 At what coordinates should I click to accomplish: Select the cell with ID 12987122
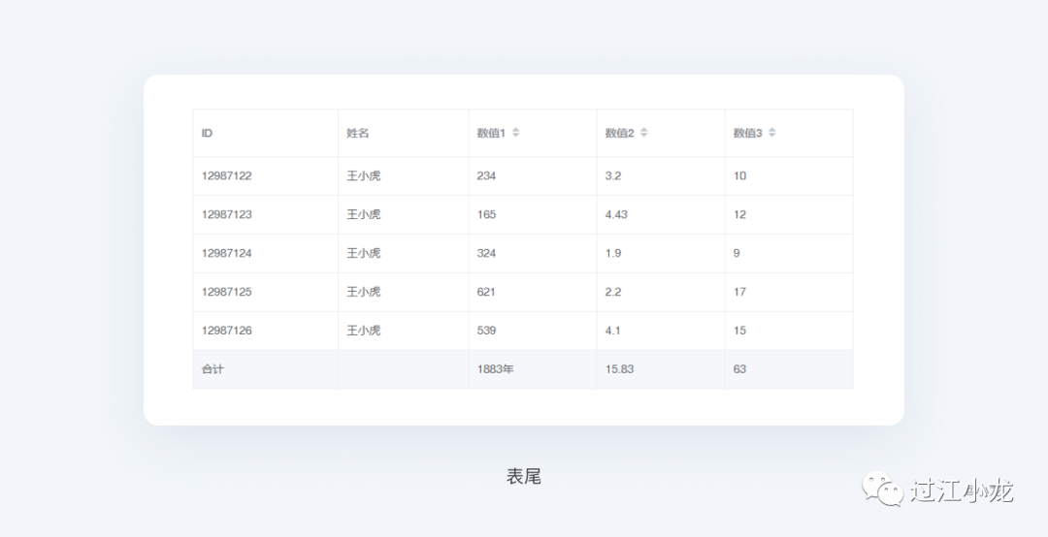point(227,175)
